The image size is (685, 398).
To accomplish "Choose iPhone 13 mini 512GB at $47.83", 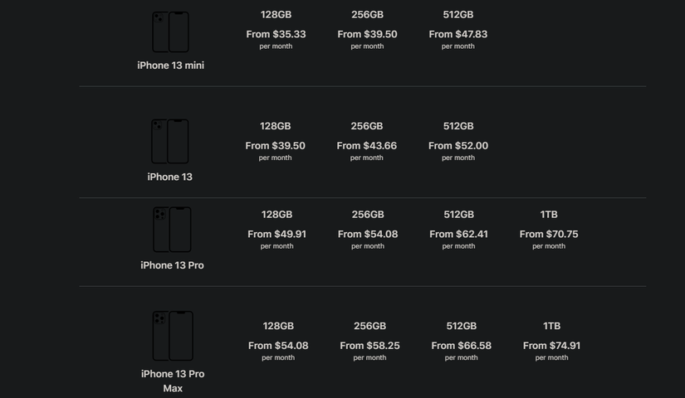I will 458,29.
